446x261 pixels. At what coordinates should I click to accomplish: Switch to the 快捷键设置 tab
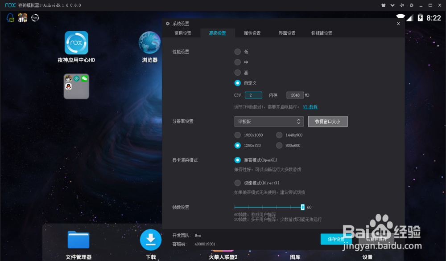[x=322, y=33]
